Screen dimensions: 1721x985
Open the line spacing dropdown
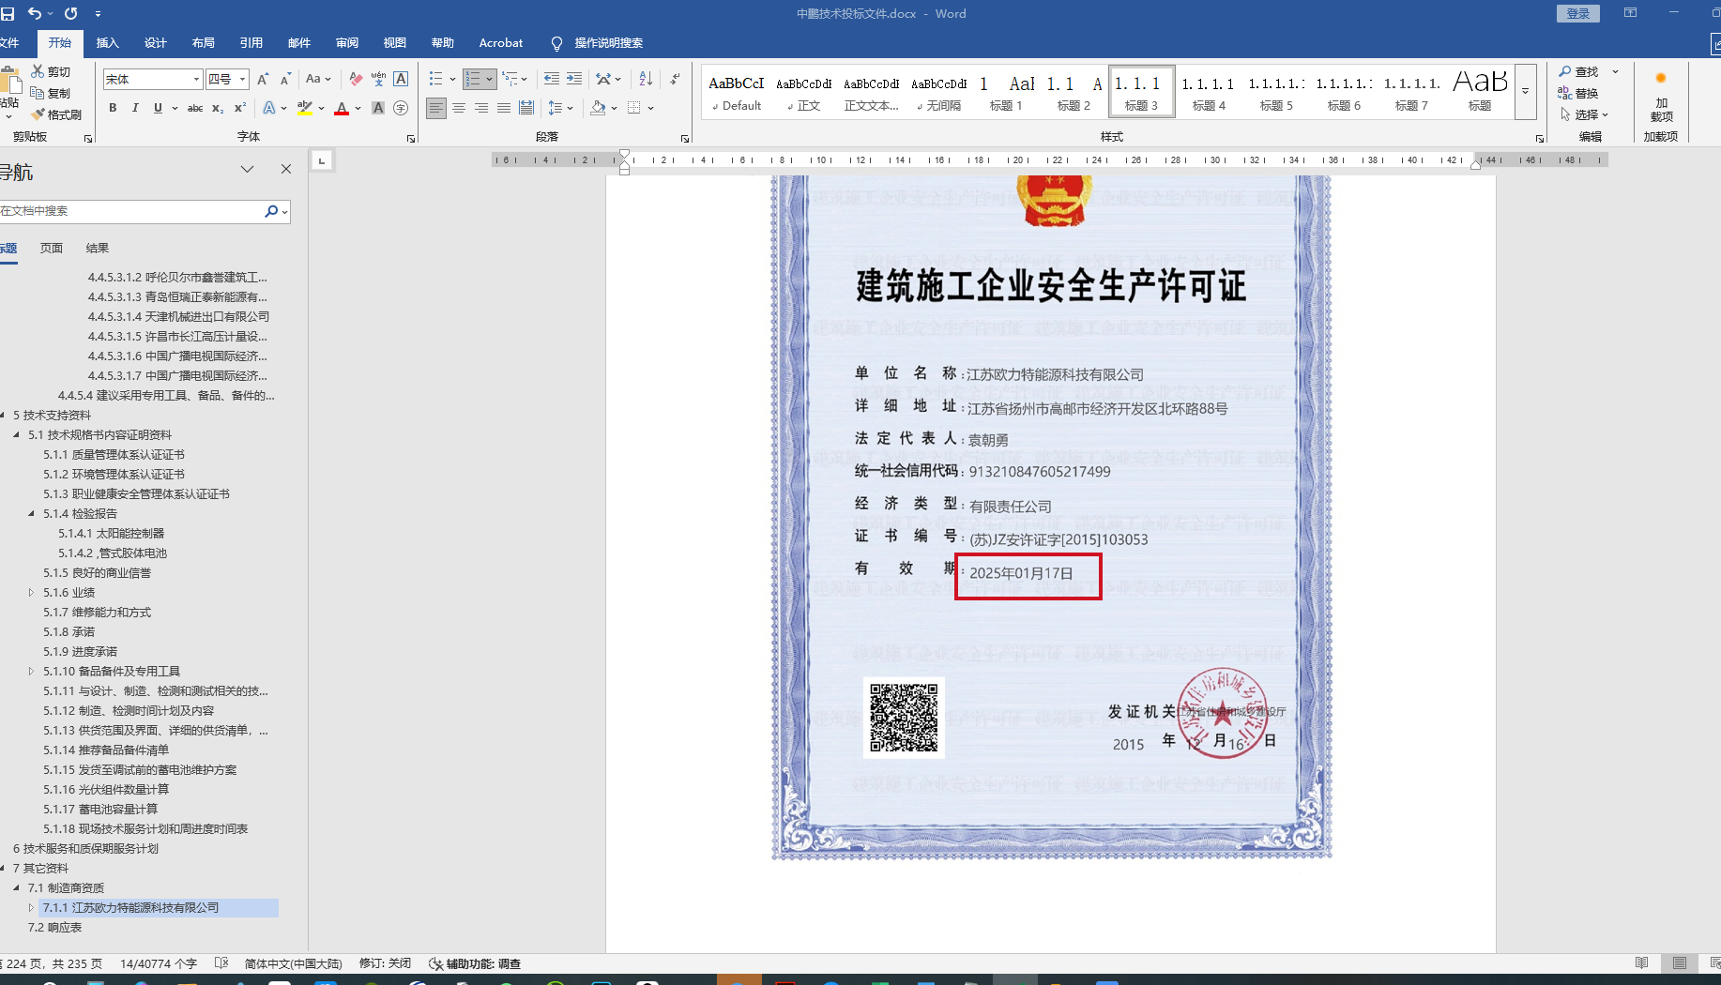coord(560,108)
